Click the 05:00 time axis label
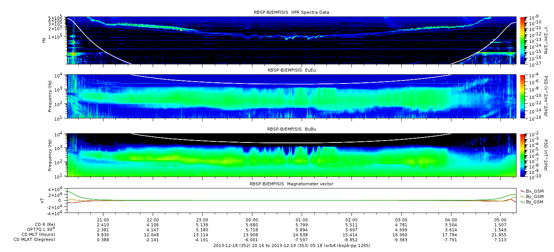 point(500,220)
